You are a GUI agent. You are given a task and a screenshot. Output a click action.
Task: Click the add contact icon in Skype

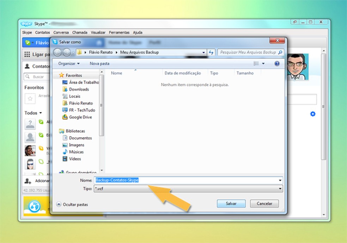[x=28, y=181]
